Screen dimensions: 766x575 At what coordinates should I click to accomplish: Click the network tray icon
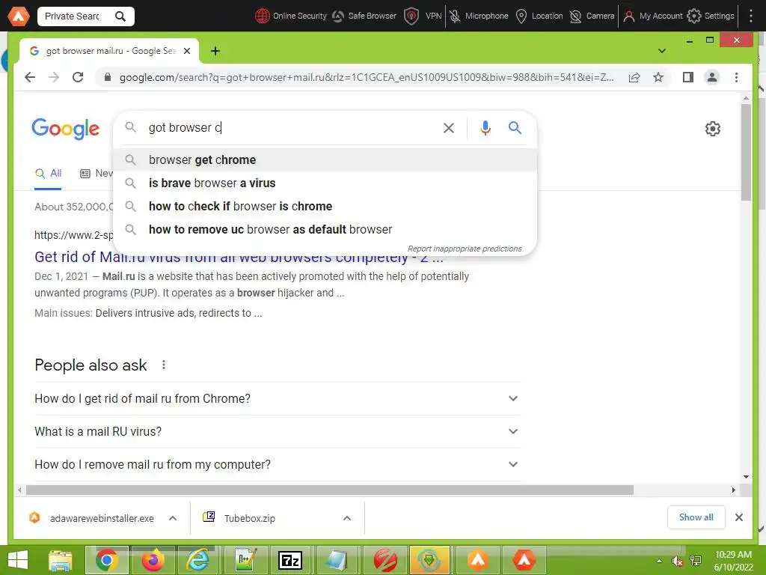tap(696, 562)
